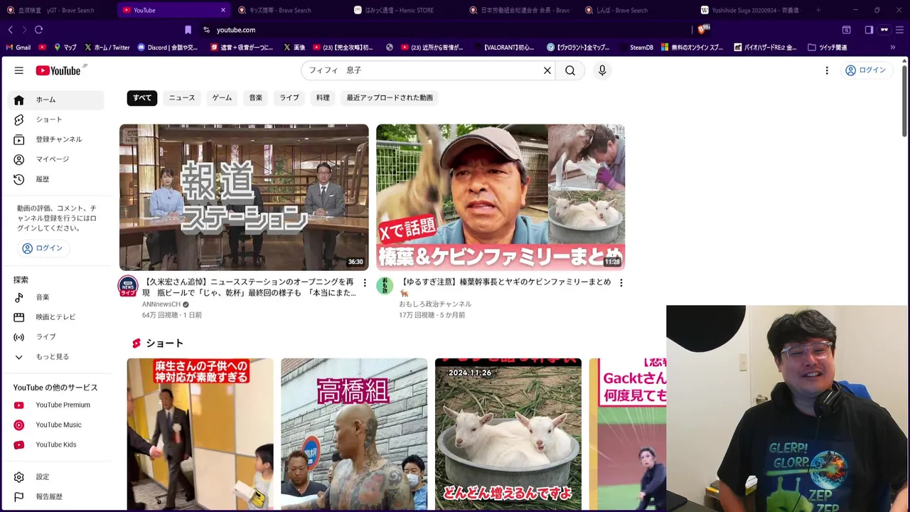Click the magnifier search button

click(570, 70)
